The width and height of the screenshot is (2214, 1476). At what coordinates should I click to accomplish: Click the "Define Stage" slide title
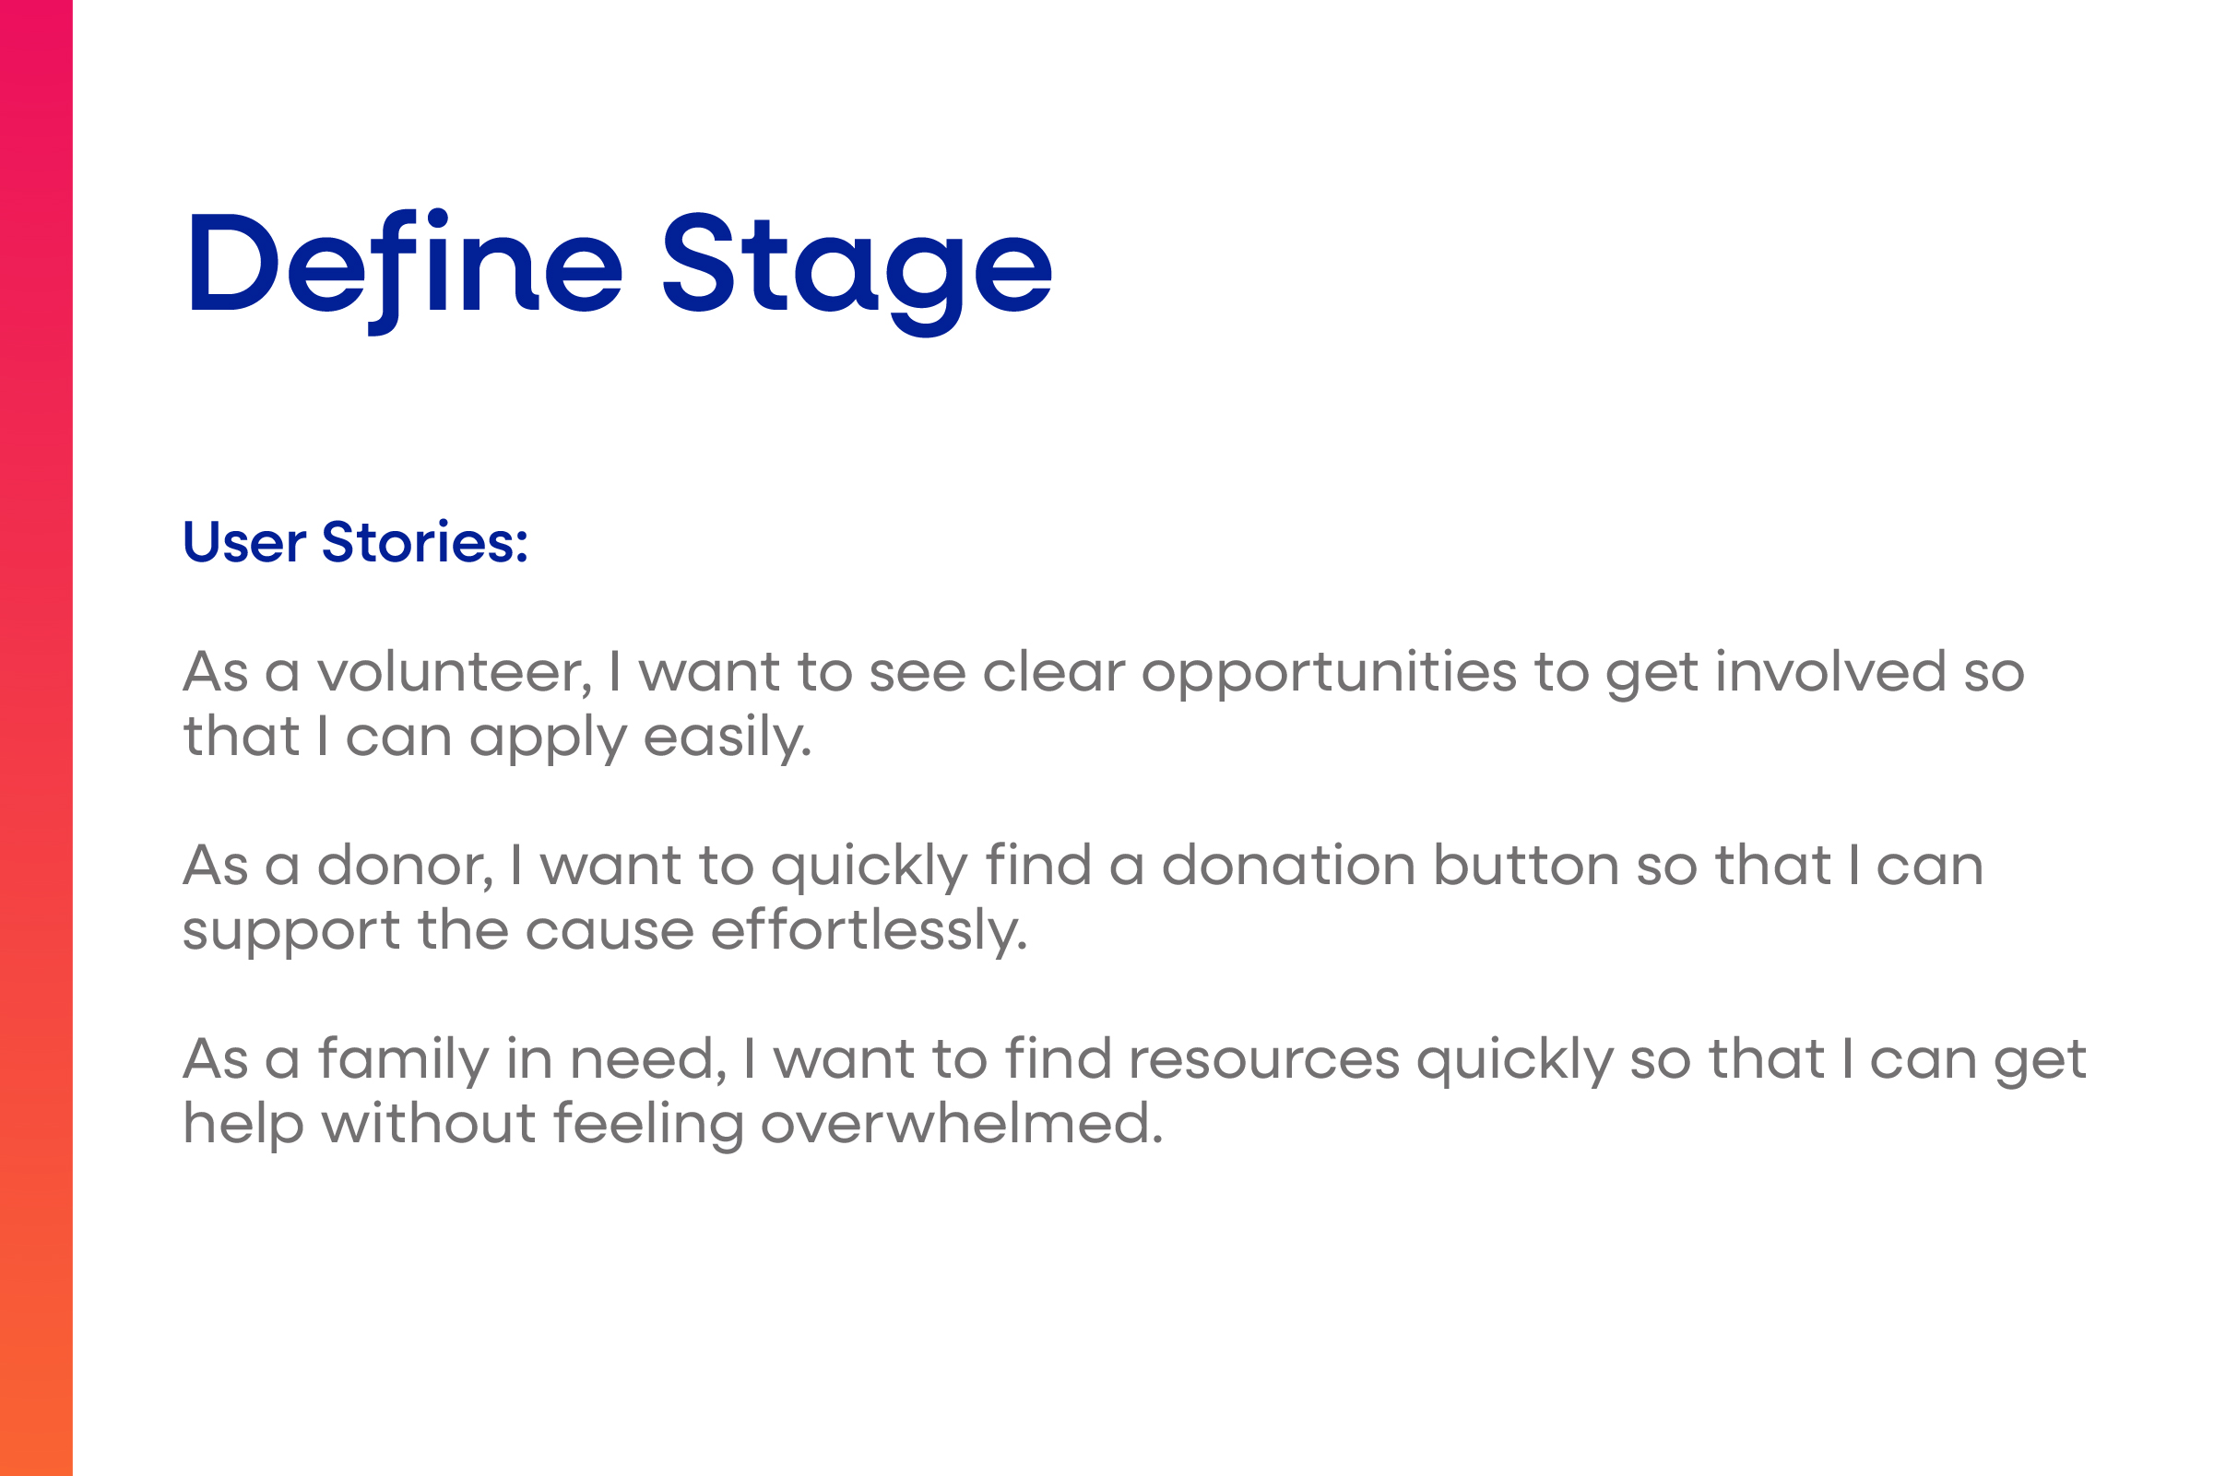pos(620,271)
